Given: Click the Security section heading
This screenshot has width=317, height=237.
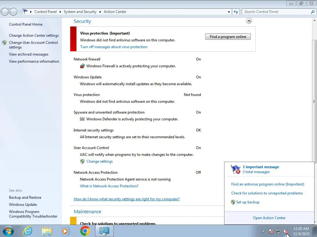Looking at the screenshot, I should pyautogui.click(x=82, y=21).
